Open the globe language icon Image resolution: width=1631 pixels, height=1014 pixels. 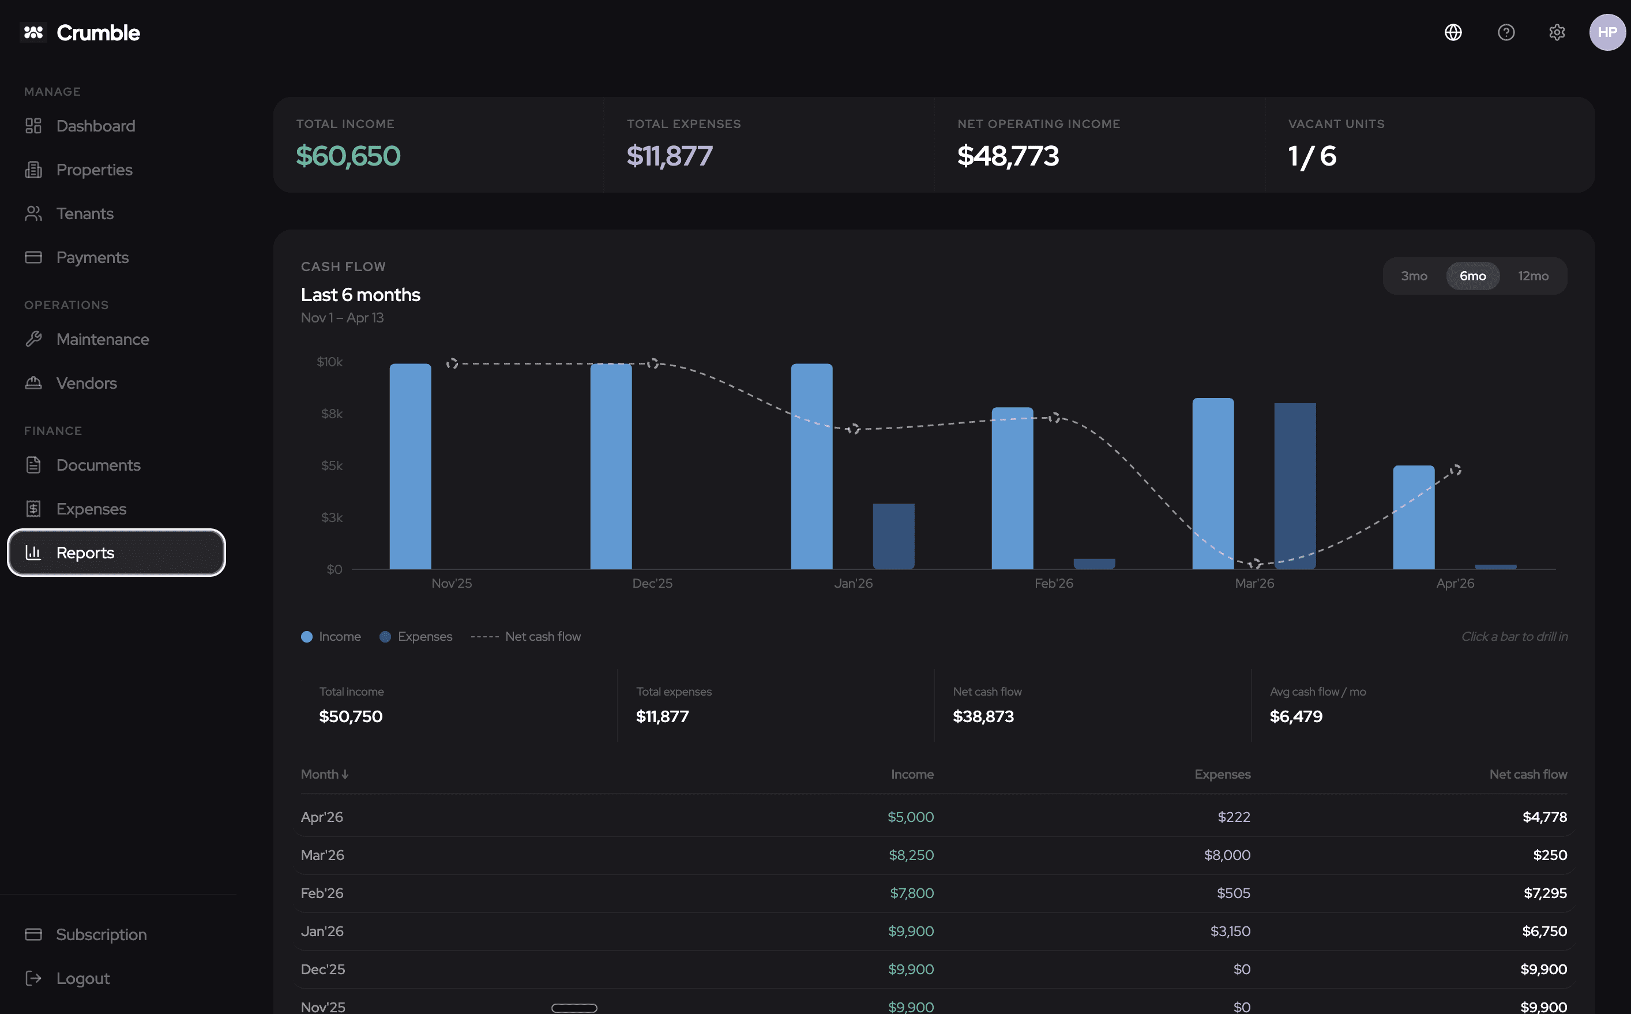pos(1453,32)
